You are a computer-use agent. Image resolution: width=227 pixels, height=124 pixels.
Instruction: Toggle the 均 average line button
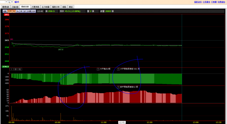14,11
